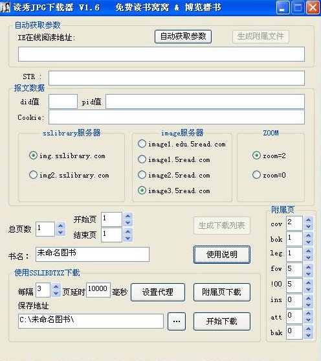Minimize the 读秀JPG下载器 window
321x361 pixels.
pos(283,8)
